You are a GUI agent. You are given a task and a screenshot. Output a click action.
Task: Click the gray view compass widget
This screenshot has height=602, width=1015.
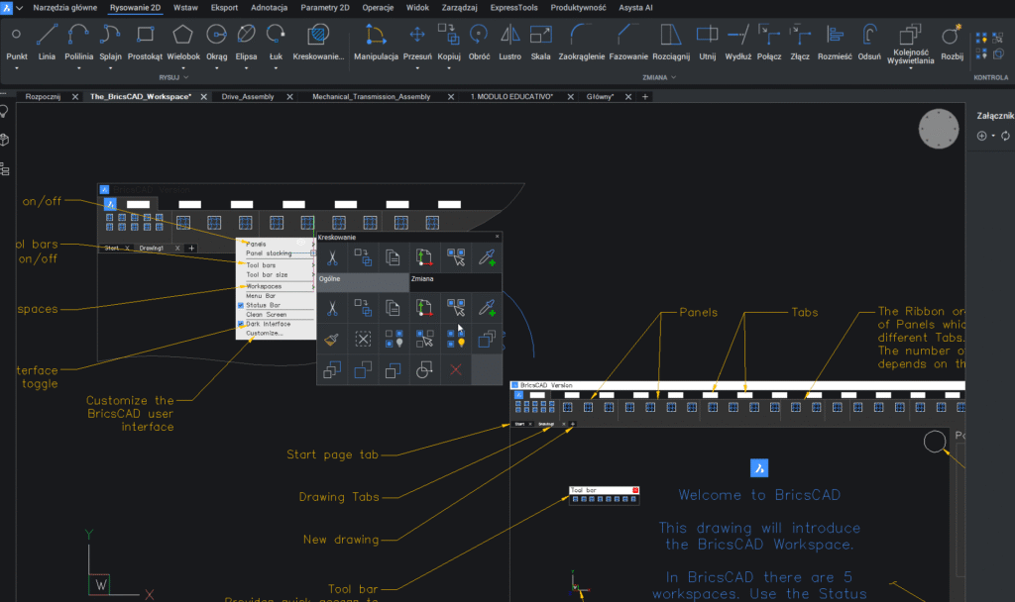pyautogui.click(x=938, y=130)
